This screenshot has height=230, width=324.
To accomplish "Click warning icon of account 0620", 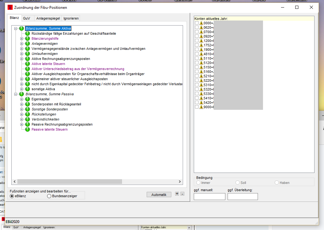I will (x=201, y=27).
